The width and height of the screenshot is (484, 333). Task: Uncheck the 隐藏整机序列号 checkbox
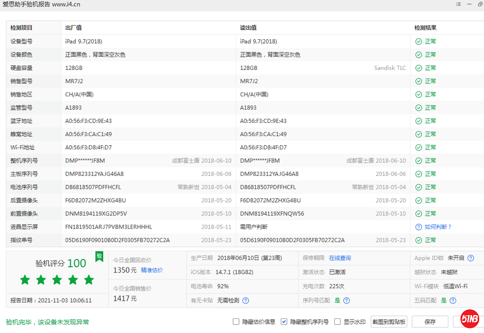tap(284, 322)
